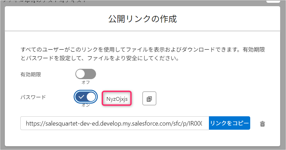Viewport: 286px width, 150px height.
Task: Delete the public link with trash icon
Action: tap(262, 124)
